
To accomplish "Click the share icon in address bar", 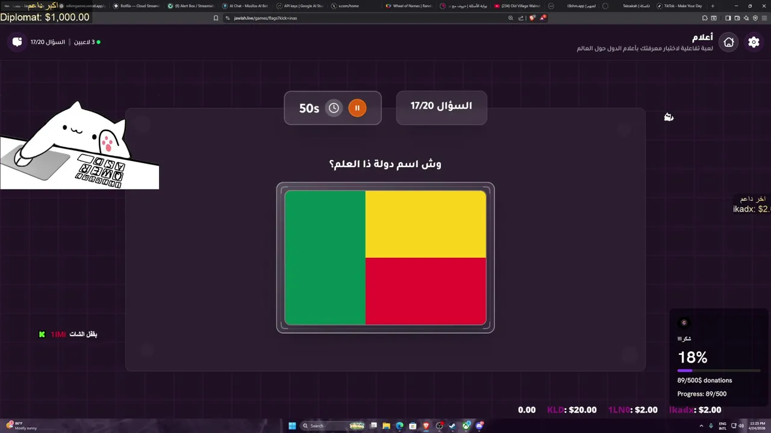I will click(x=521, y=18).
